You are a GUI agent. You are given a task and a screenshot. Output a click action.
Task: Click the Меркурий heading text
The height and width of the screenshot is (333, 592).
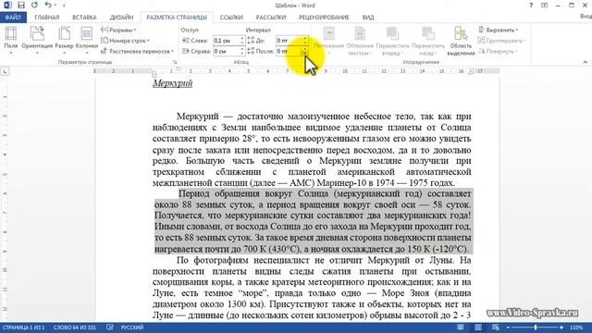[173, 83]
